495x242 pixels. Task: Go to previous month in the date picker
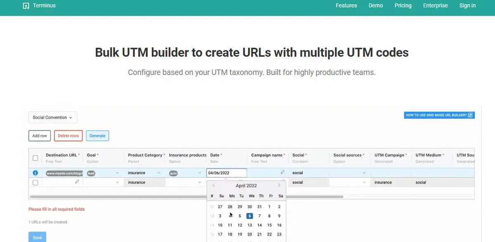coord(213,186)
